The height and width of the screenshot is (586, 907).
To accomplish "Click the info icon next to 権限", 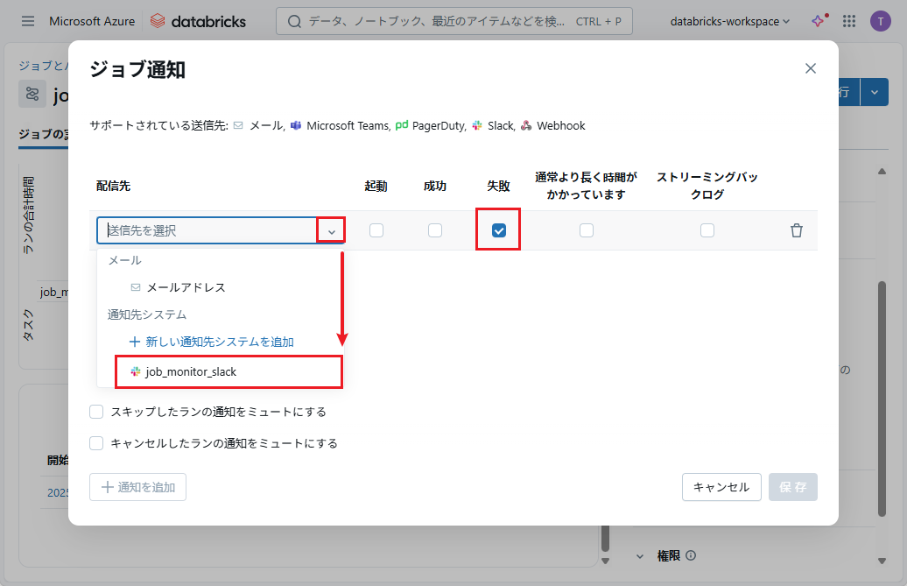I will [691, 555].
